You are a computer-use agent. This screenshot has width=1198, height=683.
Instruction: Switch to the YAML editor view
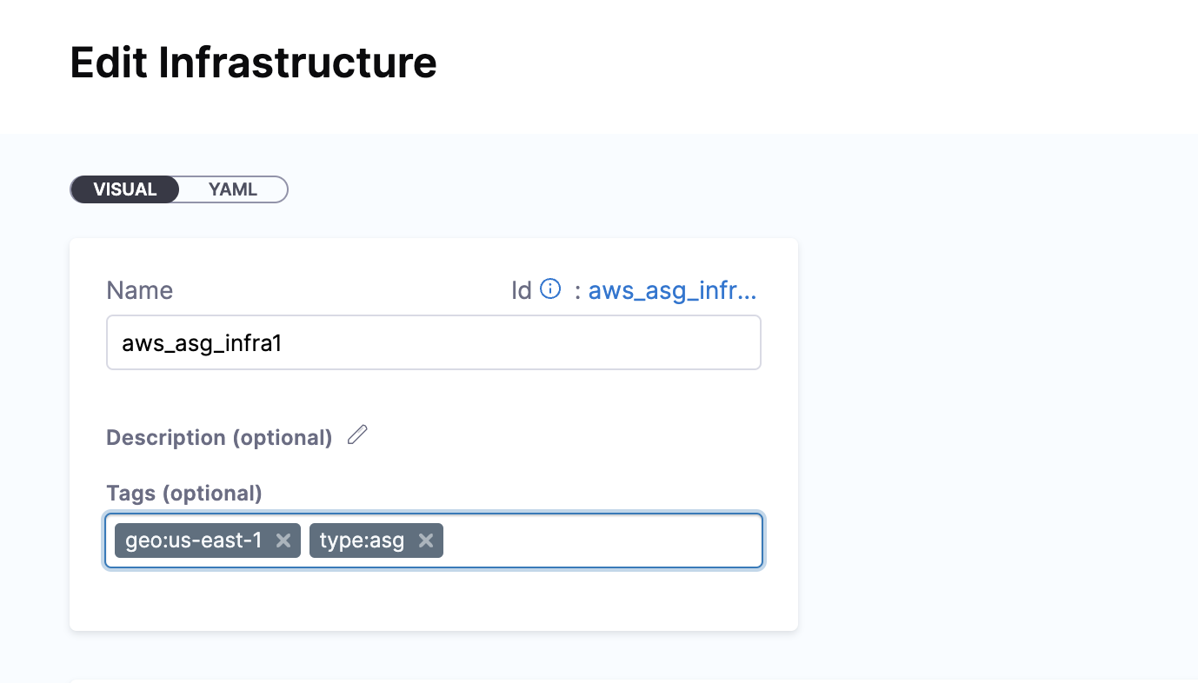tap(233, 189)
